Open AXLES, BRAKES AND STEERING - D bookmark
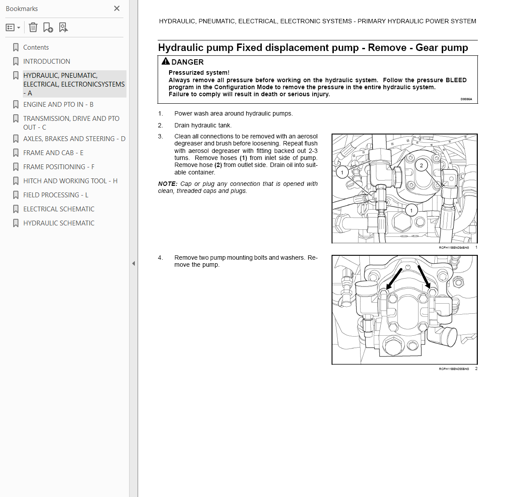 click(74, 139)
